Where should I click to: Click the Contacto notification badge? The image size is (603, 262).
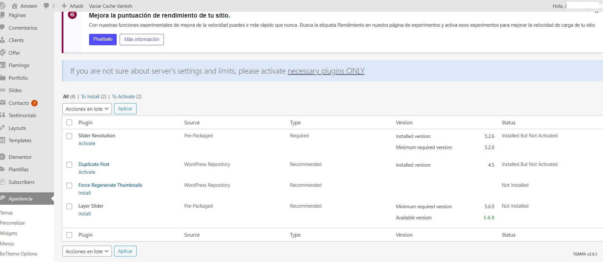(34, 103)
